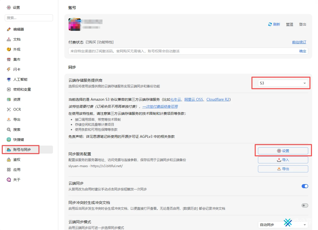Viewport: 318px width, 230px height.
Task: Open the 人工智能 settings section
Action: pos(29,79)
